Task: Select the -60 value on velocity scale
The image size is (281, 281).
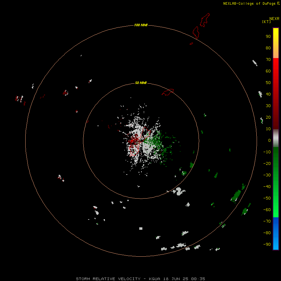Action: click(267, 210)
